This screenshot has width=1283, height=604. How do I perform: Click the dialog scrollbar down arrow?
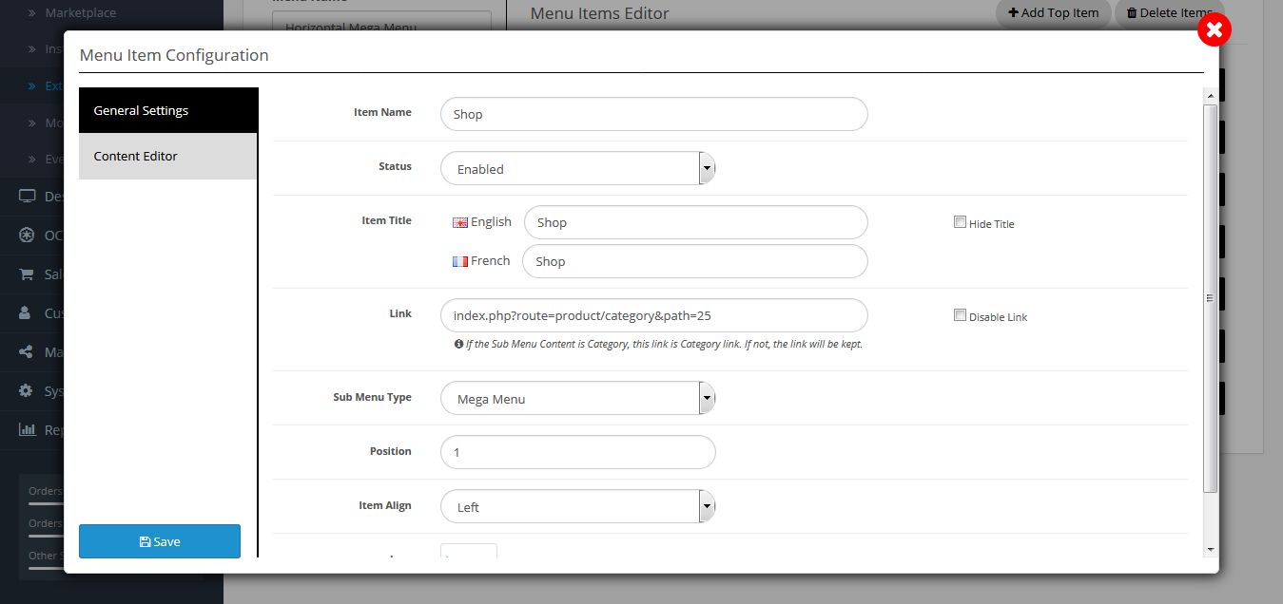pos(1210,550)
